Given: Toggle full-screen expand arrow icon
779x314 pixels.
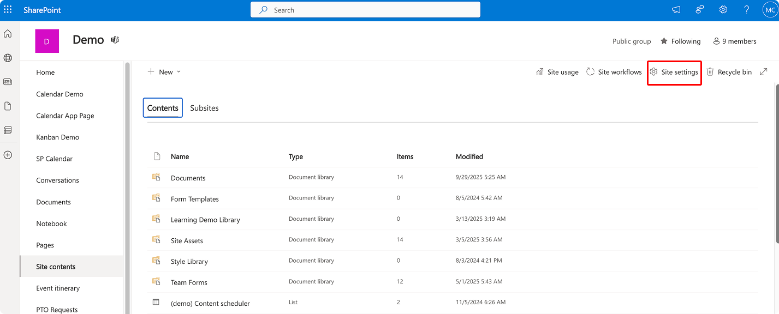Looking at the screenshot, I should pos(764,72).
